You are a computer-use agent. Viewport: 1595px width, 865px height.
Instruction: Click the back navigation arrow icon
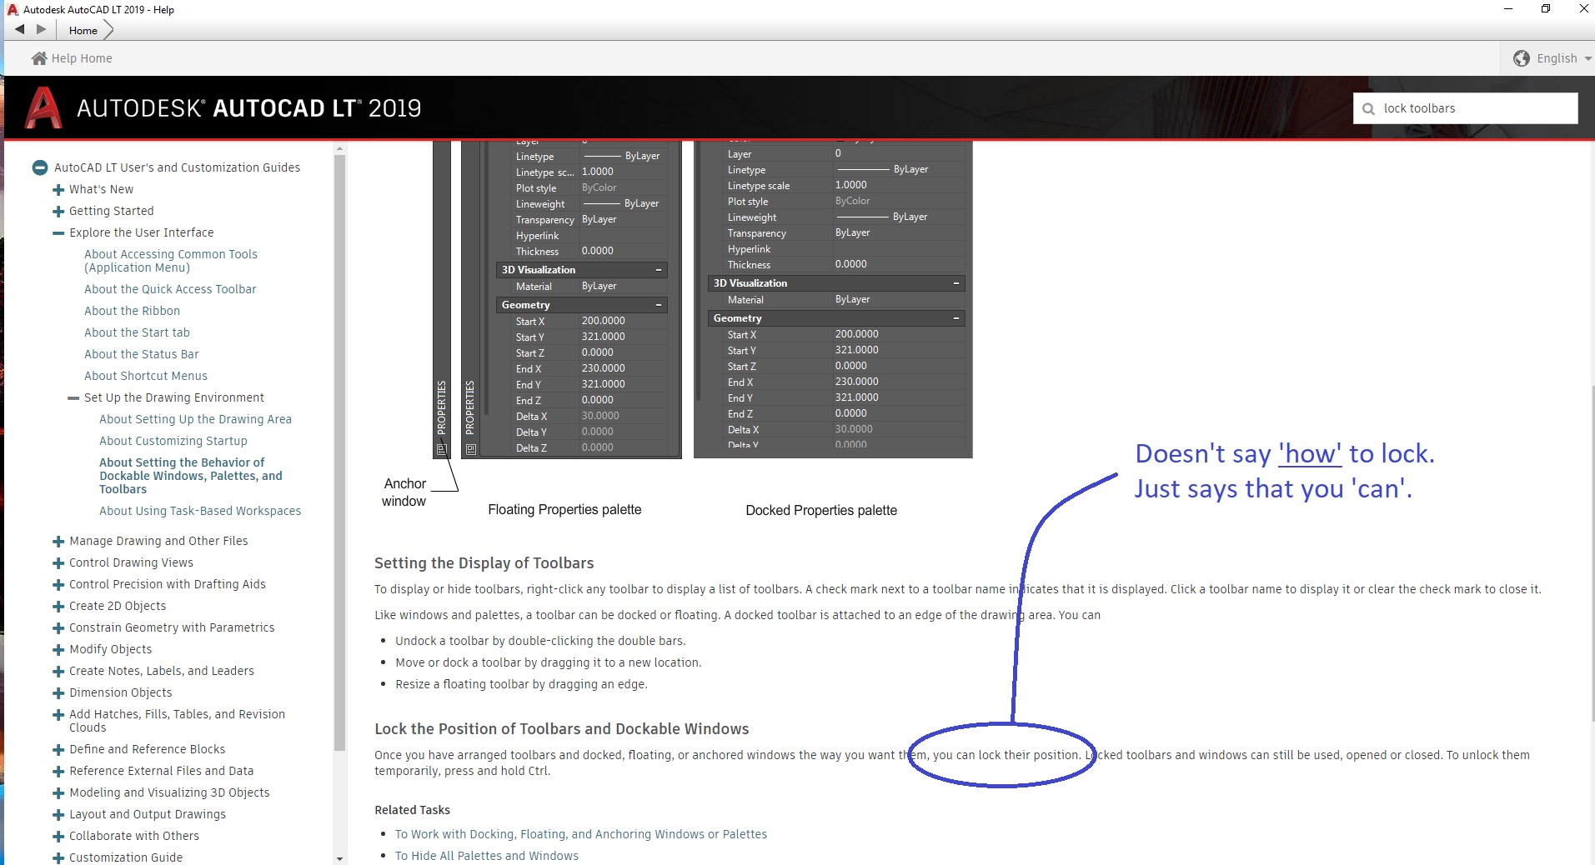tap(18, 30)
